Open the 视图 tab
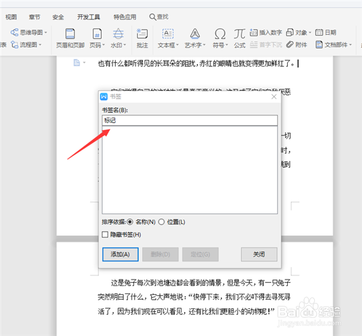362x336 pixels. point(11,17)
